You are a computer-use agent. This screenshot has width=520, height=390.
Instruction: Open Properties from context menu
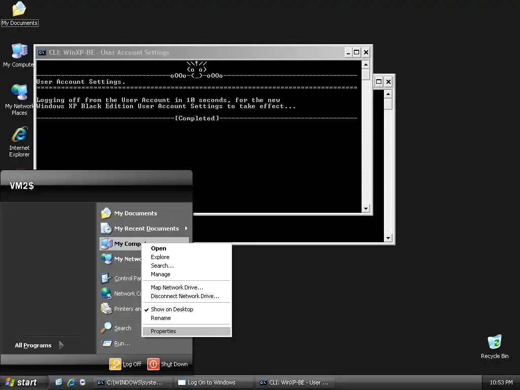coord(186,331)
